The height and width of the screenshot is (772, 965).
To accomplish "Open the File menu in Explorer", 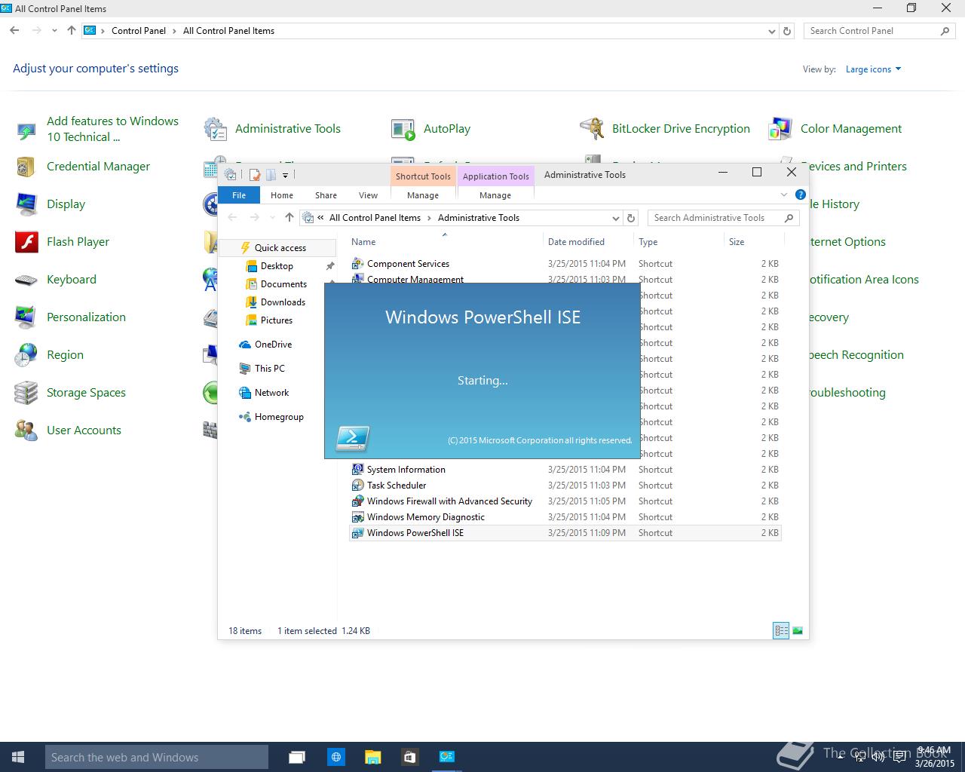I will [239, 195].
